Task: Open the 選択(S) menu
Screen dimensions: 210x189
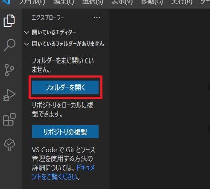Action: point(93,2)
